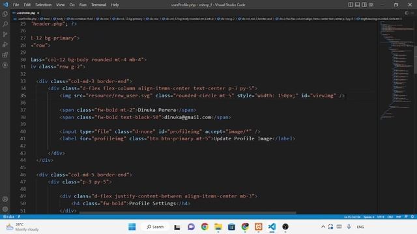
Task: Open the taskbar Search box
Action: (x=155, y=227)
